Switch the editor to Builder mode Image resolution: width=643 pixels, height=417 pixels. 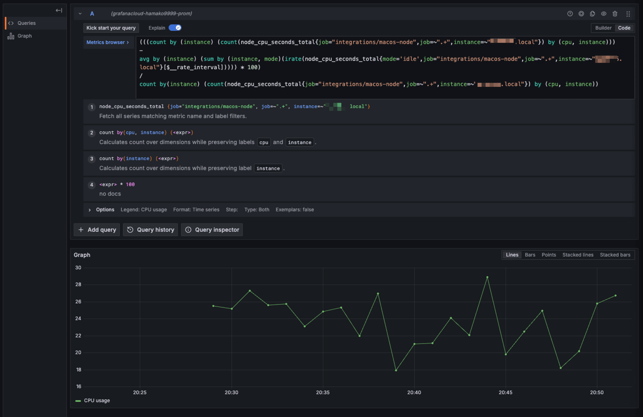(x=603, y=28)
